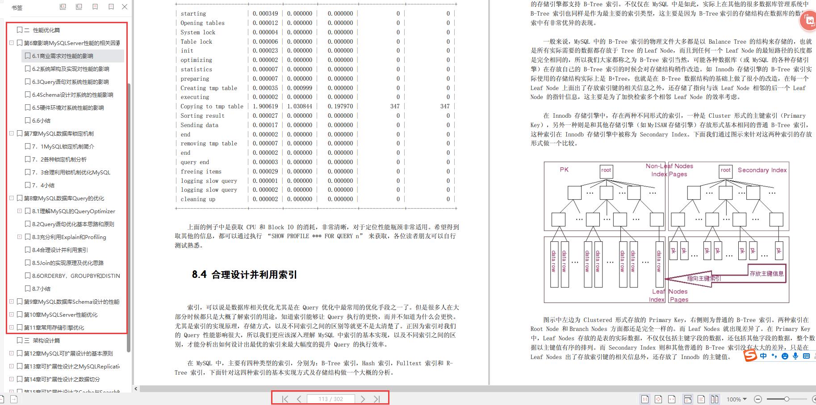Toggle Sogou 中 Chinese input mode
Screen dimensions: 816x405
(x=763, y=356)
